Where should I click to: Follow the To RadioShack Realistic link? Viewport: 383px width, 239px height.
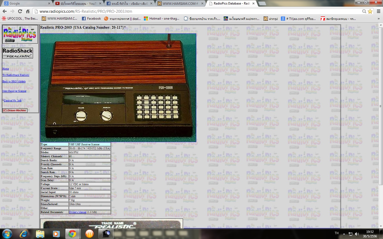(16, 75)
